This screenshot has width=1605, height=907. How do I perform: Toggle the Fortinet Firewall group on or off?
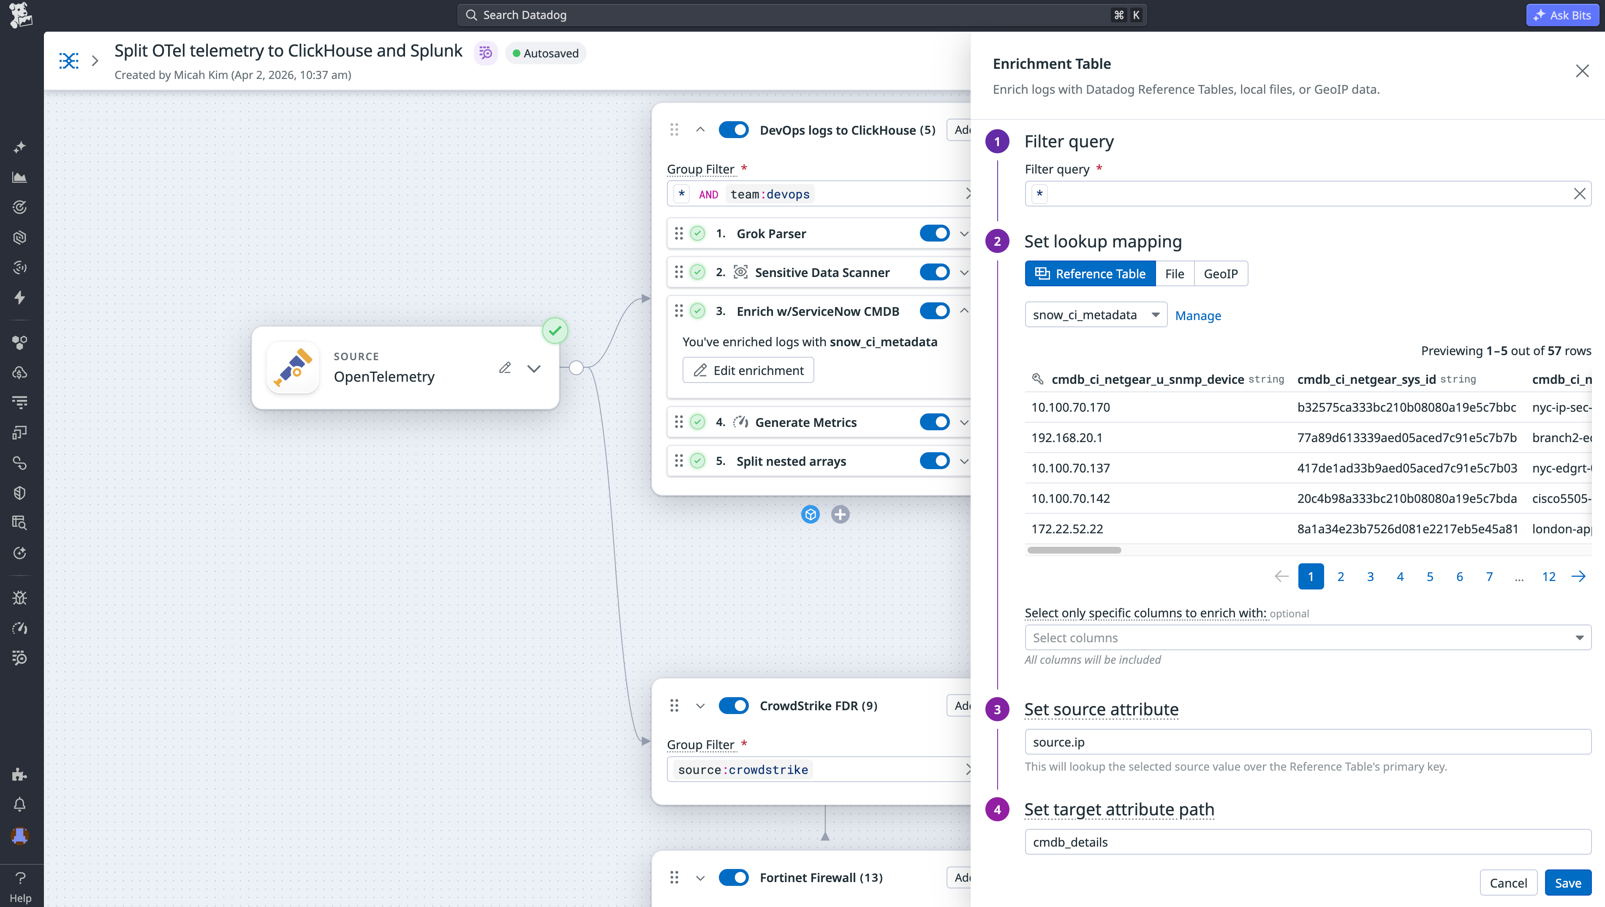pyautogui.click(x=733, y=877)
